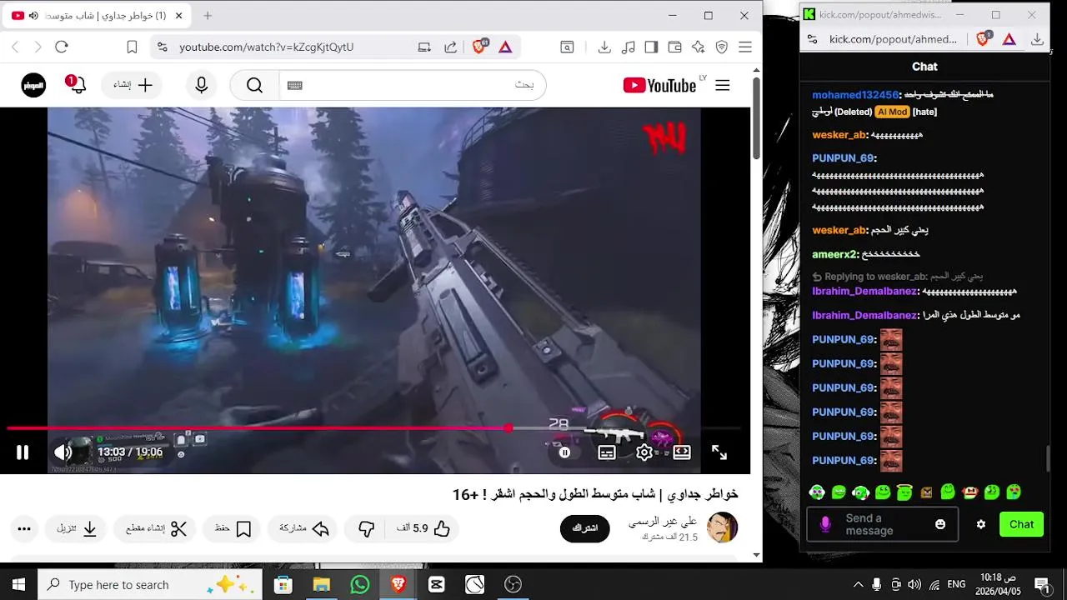The height and width of the screenshot is (600, 1067).
Task: Open site settings icon in address bar
Action: click(x=163, y=47)
